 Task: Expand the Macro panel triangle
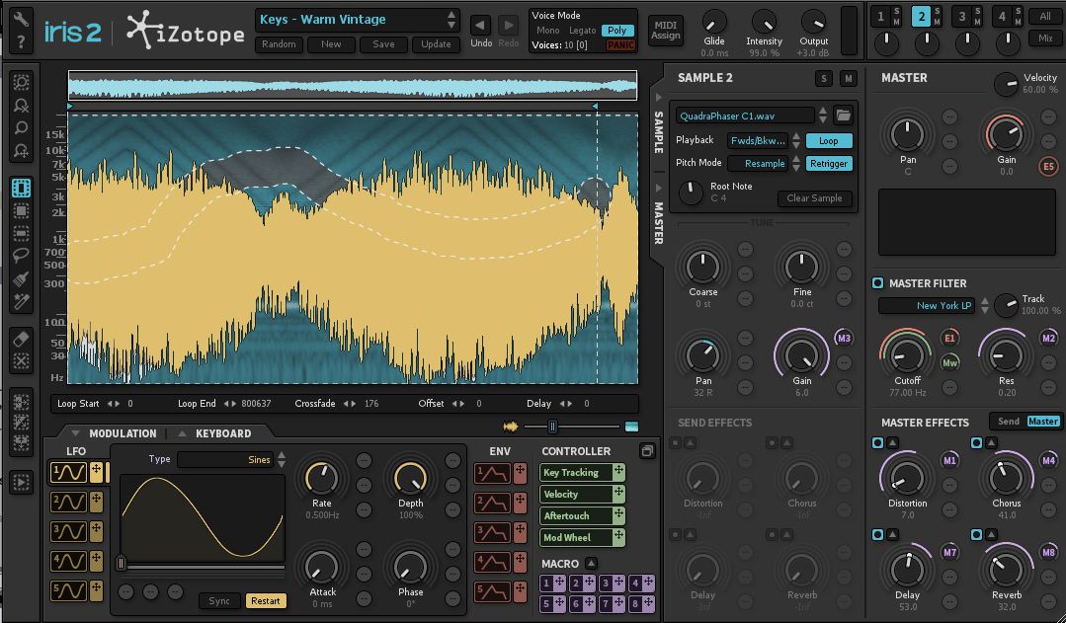tap(592, 563)
